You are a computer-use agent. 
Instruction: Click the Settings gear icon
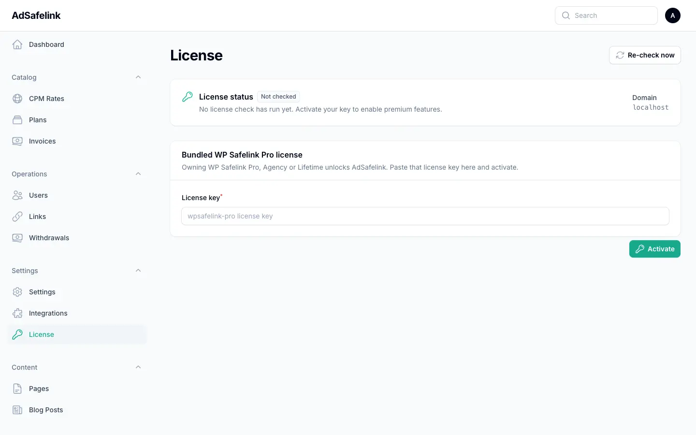(x=17, y=292)
